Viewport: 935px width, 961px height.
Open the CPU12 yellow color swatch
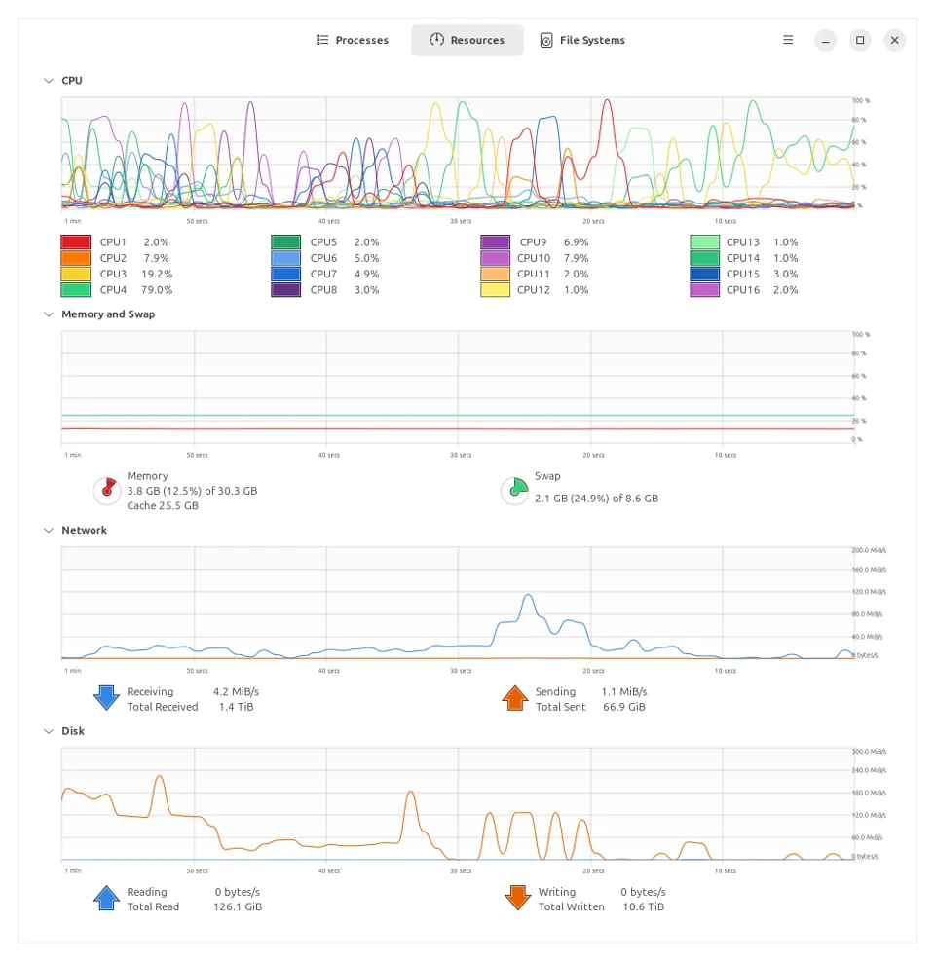point(496,290)
